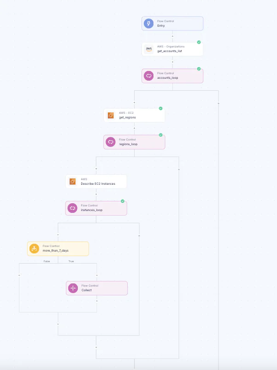The image size is (277, 370).
Task: Click the Describe EC2 Instances AWS icon
Action: [72, 182]
